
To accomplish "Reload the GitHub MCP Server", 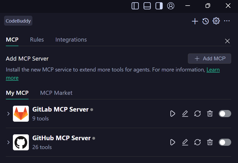I will [198, 142].
